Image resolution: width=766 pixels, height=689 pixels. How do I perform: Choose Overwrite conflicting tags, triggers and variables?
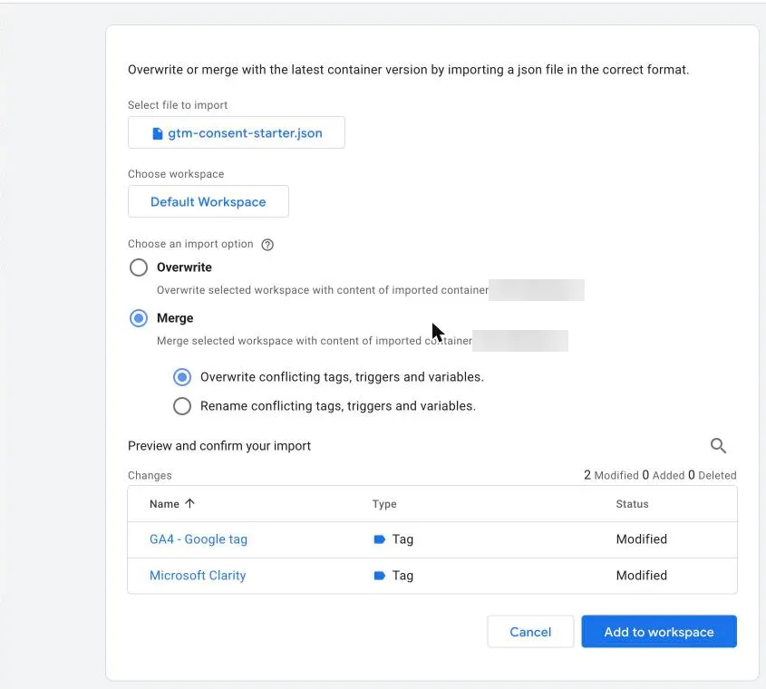pos(182,377)
